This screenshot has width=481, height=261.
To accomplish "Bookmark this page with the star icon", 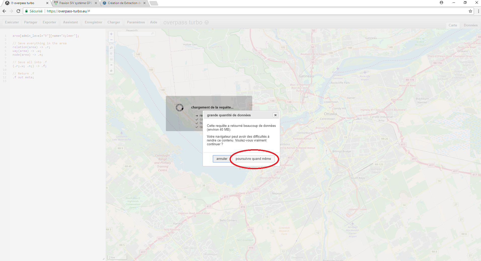I will coord(470,11).
